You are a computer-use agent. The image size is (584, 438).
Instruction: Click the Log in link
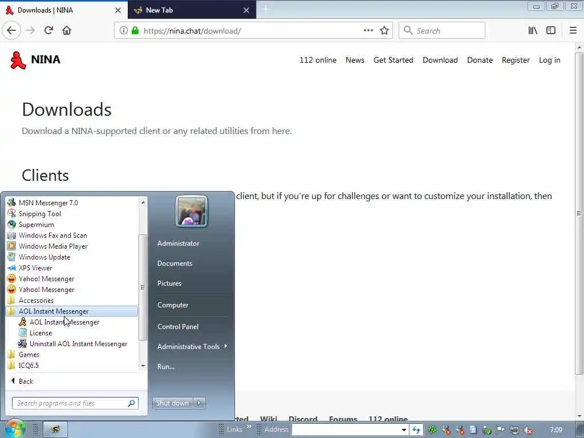(x=549, y=60)
